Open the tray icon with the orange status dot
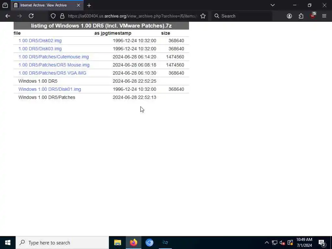The height and width of the screenshot is (249, 332). coord(290,243)
